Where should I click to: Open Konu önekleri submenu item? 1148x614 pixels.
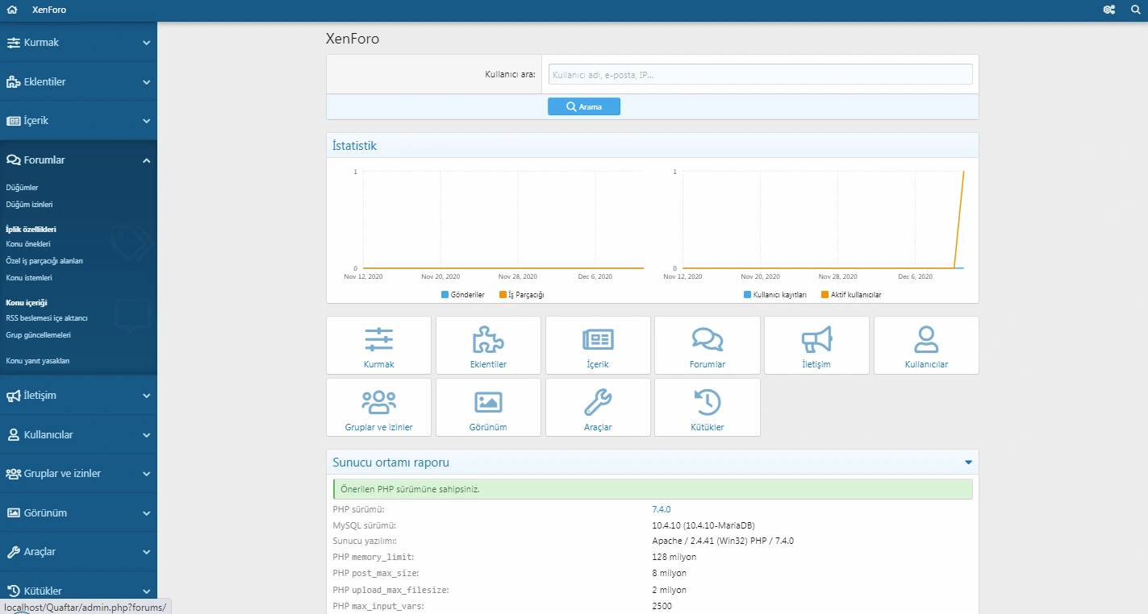point(28,244)
